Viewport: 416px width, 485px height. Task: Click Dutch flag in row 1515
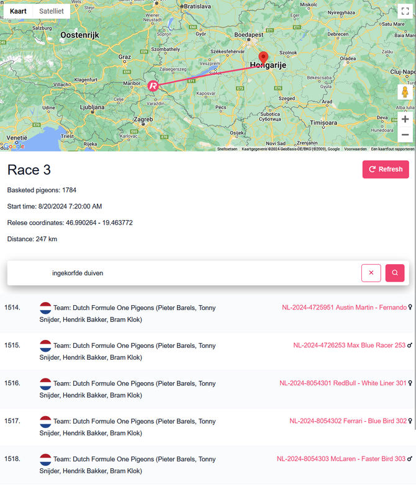(45, 345)
